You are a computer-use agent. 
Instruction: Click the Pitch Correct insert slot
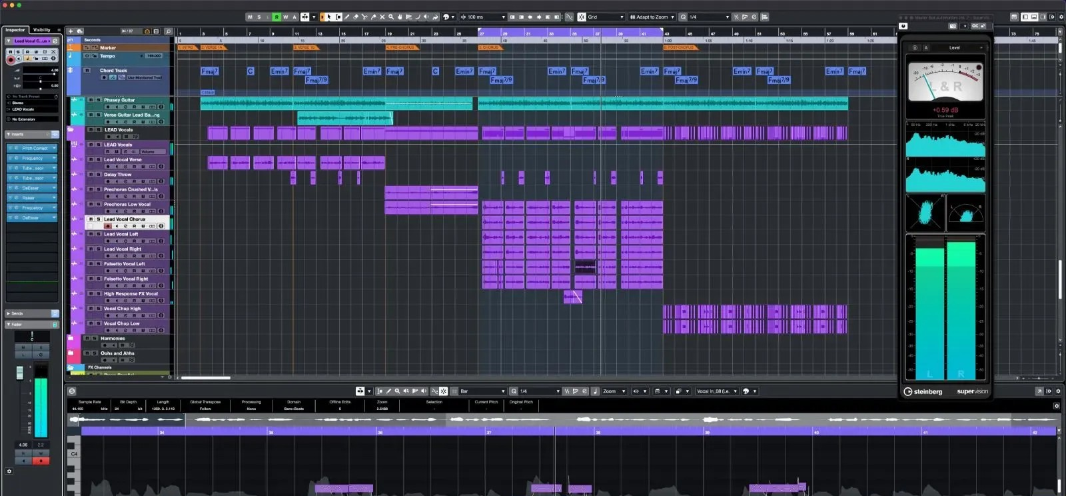32,148
